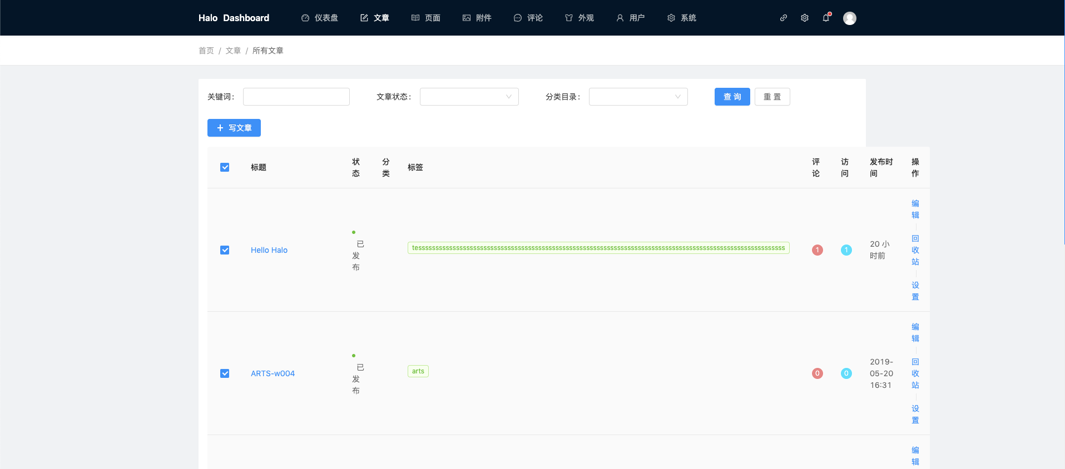Open the ARTS-w004 article title
The width and height of the screenshot is (1065, 469).
[273, 373]
